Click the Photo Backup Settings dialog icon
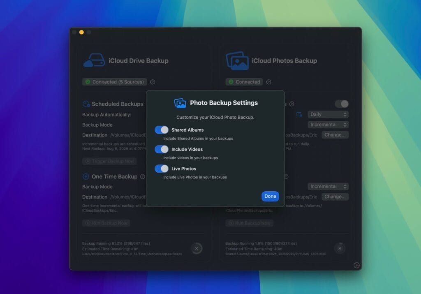Screen dimensions: 421x294 point(180,103)
